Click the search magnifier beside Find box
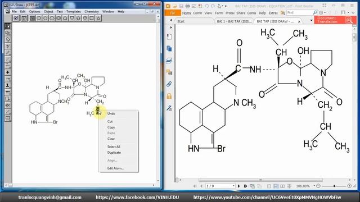The image size is (360, 202). (x=315, y=12)
